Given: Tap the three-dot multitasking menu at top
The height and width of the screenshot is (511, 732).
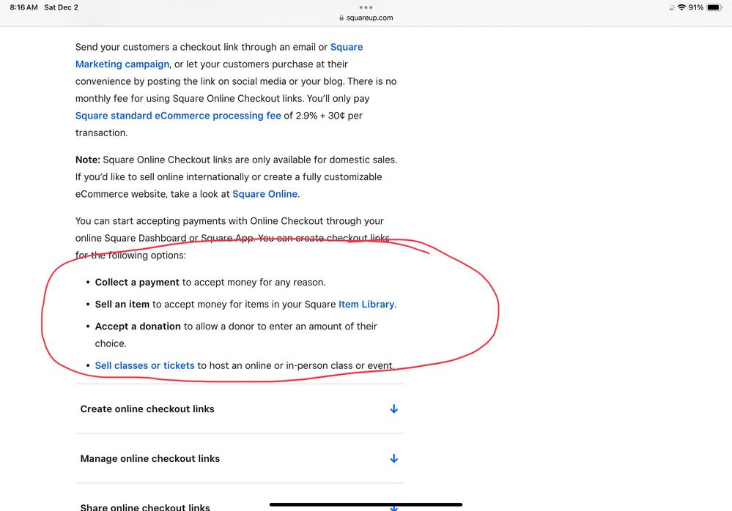Looking at the screenshot, I should click(366, 7).
